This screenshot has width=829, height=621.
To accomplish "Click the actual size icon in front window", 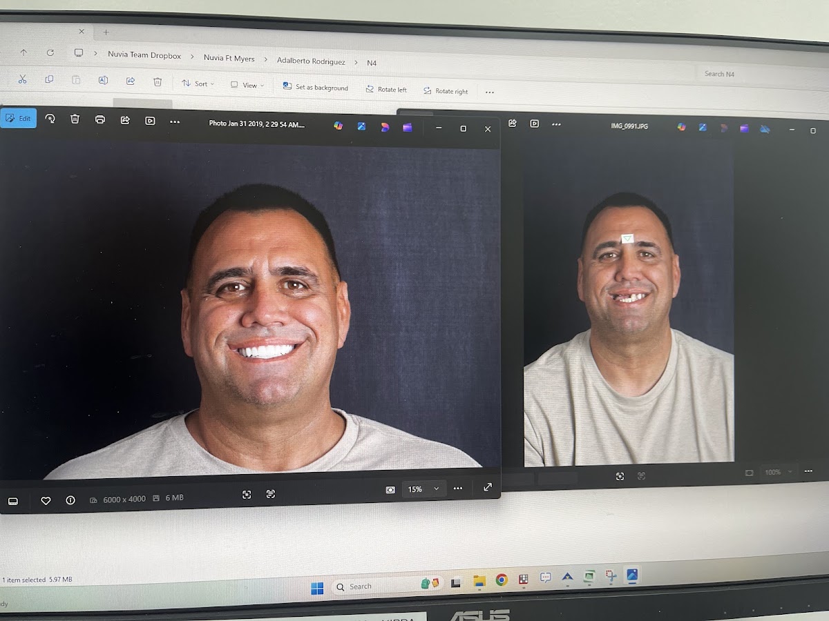I will point(271,494).
